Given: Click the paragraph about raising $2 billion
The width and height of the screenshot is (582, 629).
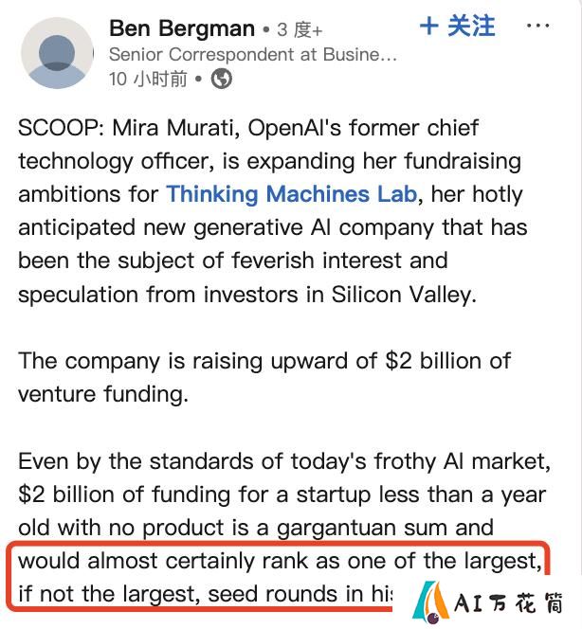Looking at the screenshot, I should [264, 377].
